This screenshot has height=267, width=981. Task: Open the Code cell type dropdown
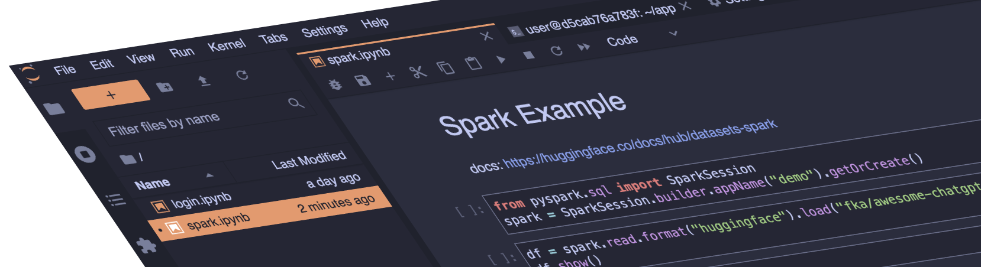[x=642, y=38]
